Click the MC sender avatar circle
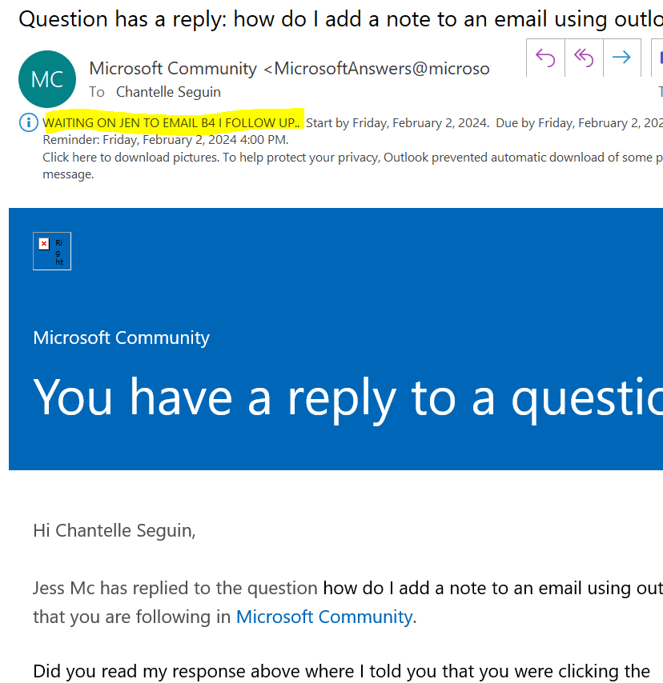The image size is (663, 683). (x=47, y=79)
